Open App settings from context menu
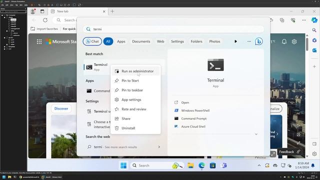 135,99
